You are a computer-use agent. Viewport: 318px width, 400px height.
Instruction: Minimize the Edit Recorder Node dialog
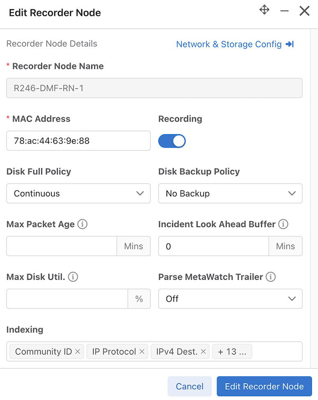[284, 11]
